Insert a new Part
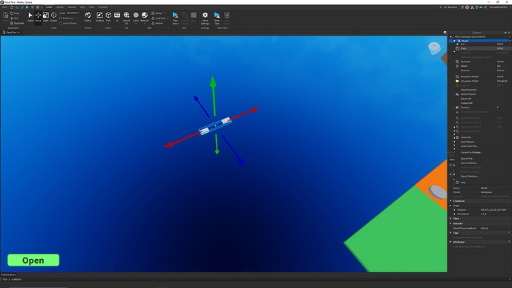This screenshot has width=512, height=288. click(x=108, y=16)
